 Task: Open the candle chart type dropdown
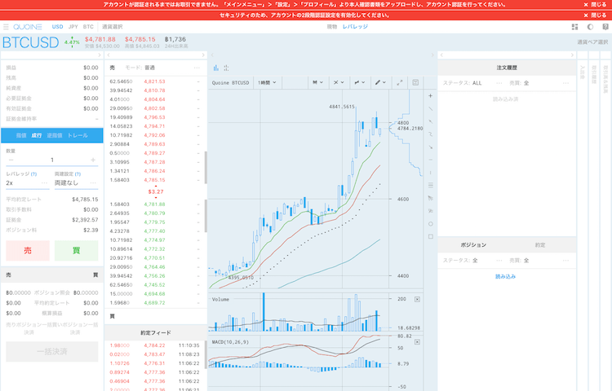317,82
